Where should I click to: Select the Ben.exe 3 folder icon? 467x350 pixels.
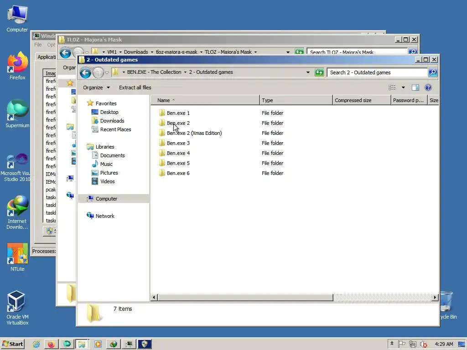(x=162, y=143)
